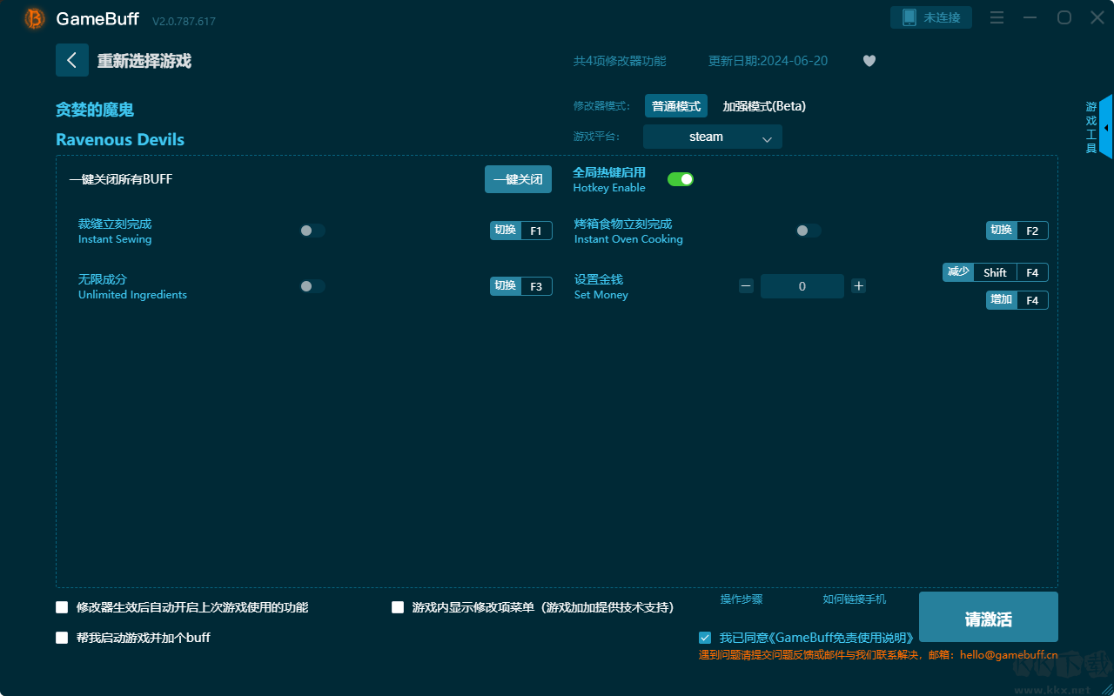This screenshot has height=696, width=1114.
Task: Toggle 全局热键启用 Hotkey Enable switch
Action: click(x=681, y=179)
